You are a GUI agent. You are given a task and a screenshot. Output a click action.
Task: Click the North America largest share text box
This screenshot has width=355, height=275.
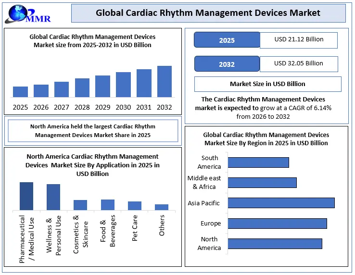93,131
